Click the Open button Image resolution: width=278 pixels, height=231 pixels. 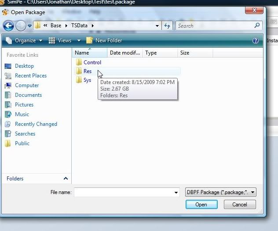(201, 205)
